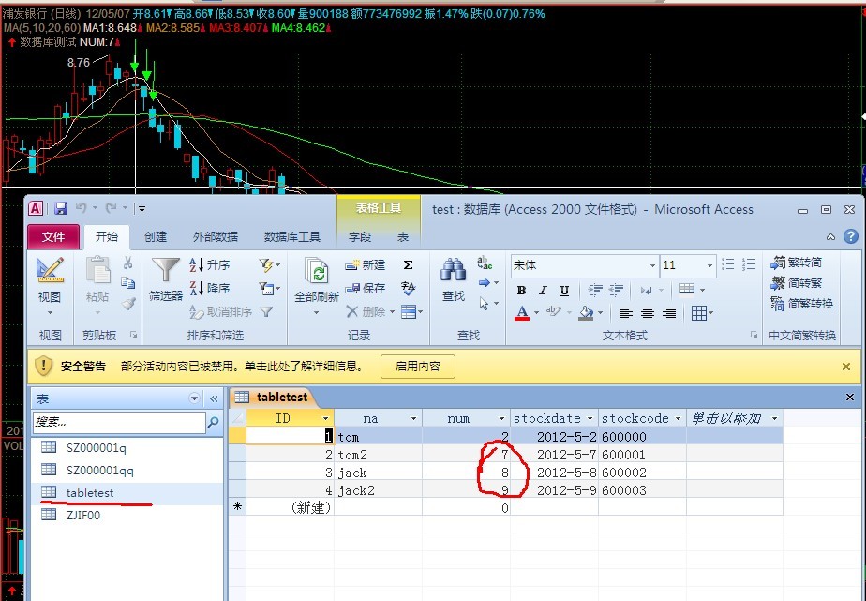Open advanced filter options dropdown
866x601 pixels.
(277, 288)
